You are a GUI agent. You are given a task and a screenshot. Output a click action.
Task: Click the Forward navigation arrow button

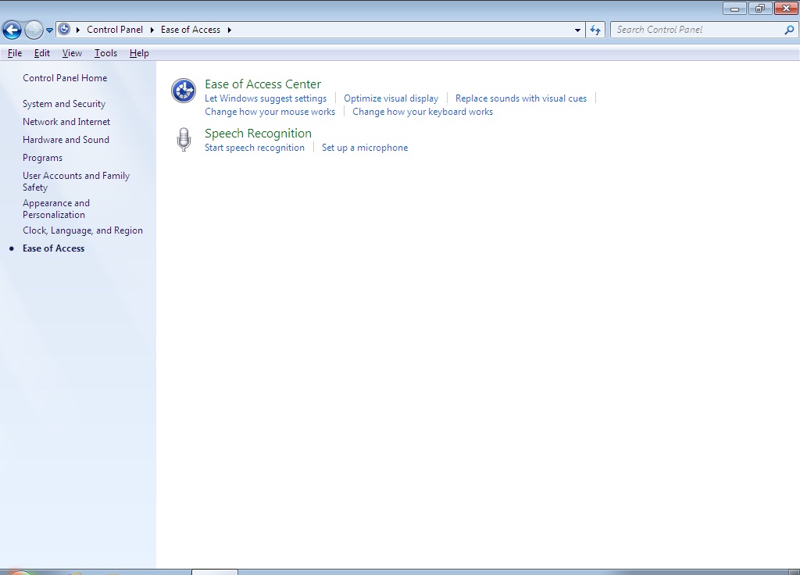[34, 30]
